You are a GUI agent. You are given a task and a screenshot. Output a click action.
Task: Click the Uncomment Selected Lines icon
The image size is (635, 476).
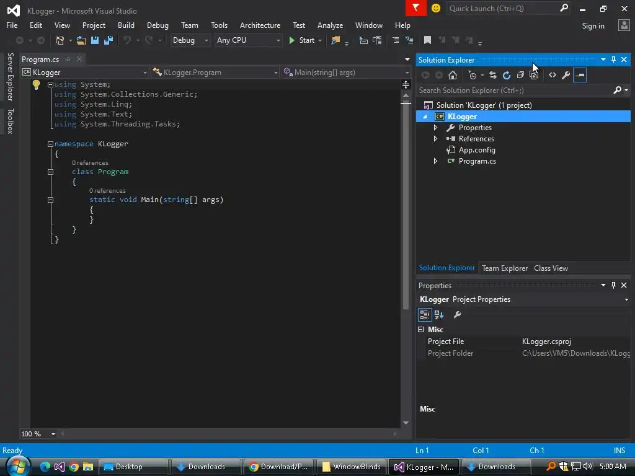[409, 40]
